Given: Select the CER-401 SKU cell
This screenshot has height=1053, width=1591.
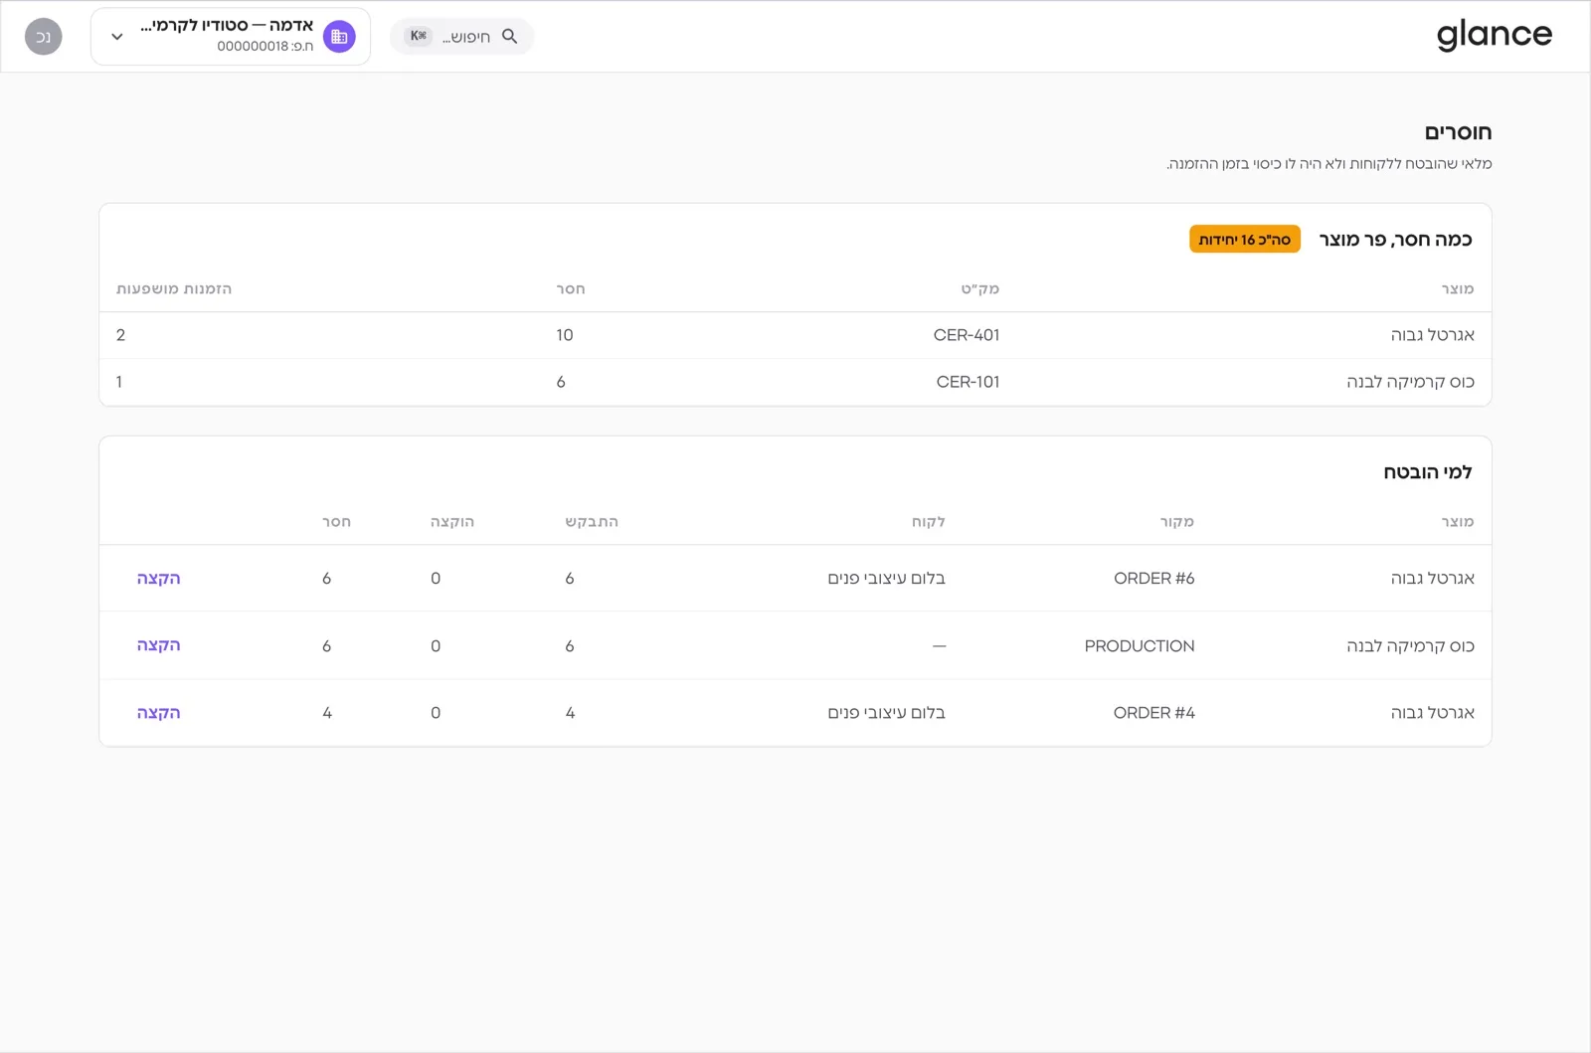Looking at the screenshot, I should click(967, 335).
